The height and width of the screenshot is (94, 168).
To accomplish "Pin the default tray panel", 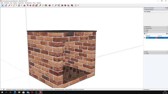I will 166,8.
